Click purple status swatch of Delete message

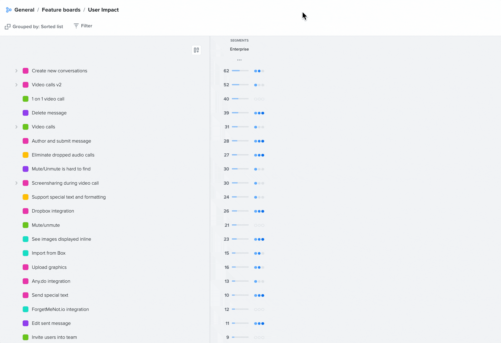pyautogui.click(x=26, y=113)
